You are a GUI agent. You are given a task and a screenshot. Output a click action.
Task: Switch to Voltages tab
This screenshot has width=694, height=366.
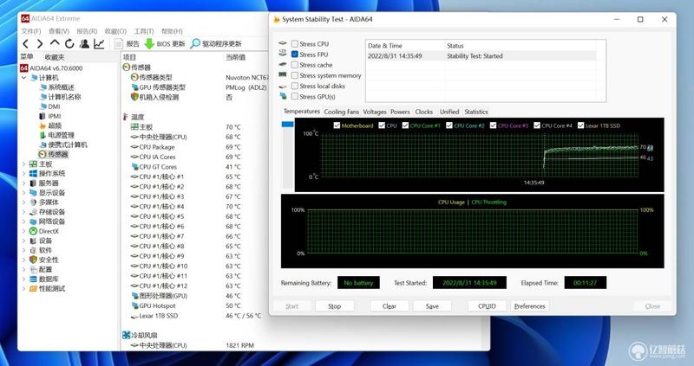[375, 112]
